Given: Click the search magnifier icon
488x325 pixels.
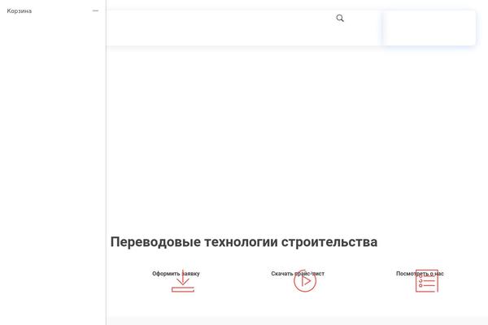Looking at the screenshot, I should [x=340, y=19].
